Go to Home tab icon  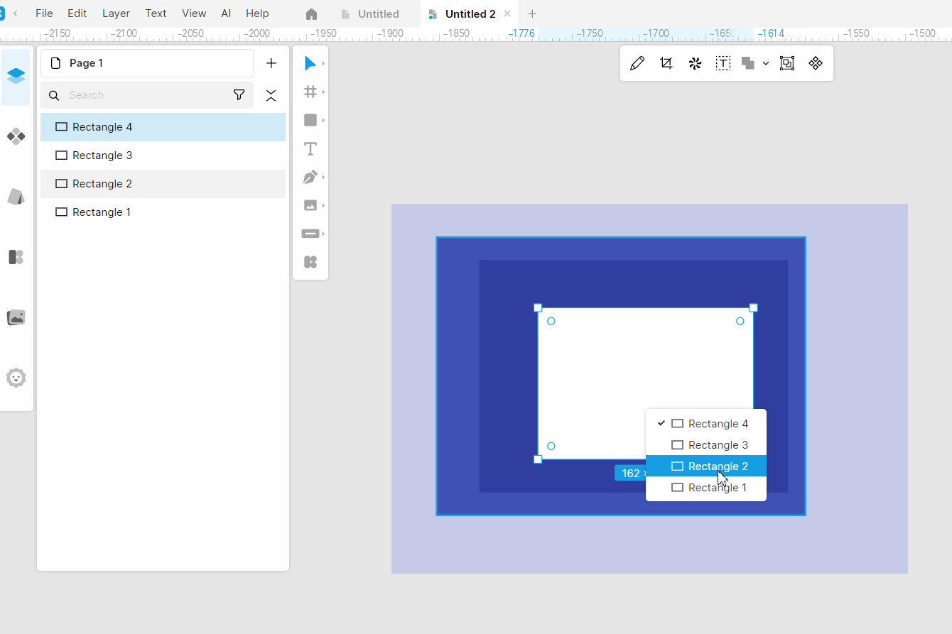click(x=311, y=13)
